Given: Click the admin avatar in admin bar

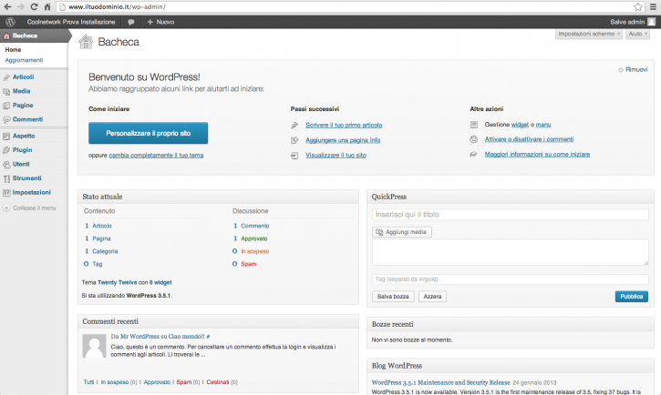Looking at the screenshot, I should pos(652,22).
